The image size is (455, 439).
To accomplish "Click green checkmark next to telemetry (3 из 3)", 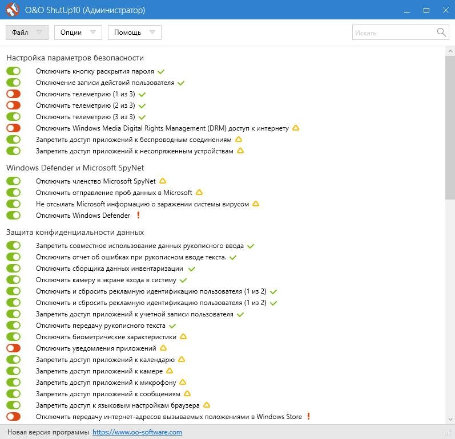I will (142, 117).
